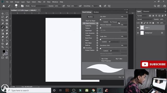The height and width of the screenshot is (93, 167).
Task: Enable the Transfer checkbox
Action: pyautogui.click(x=84, y=36)
